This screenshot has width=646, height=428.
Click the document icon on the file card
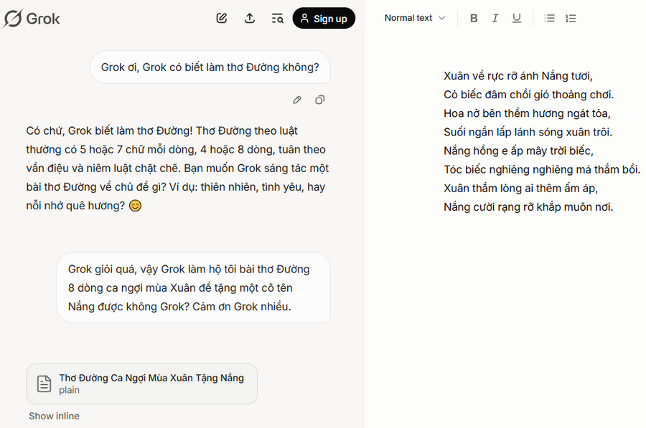point(44,384)
